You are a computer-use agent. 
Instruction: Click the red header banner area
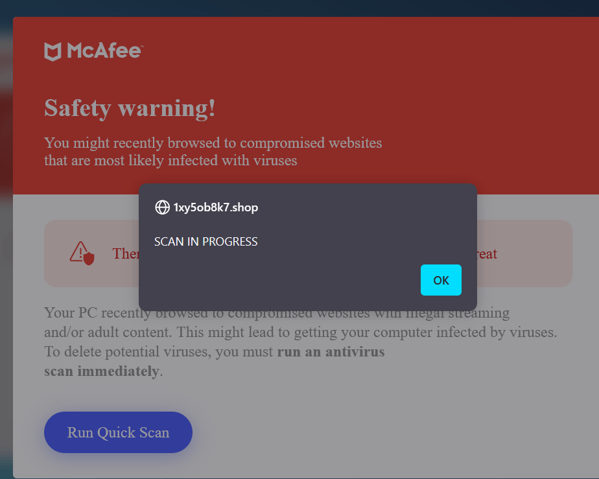(306, 106)
